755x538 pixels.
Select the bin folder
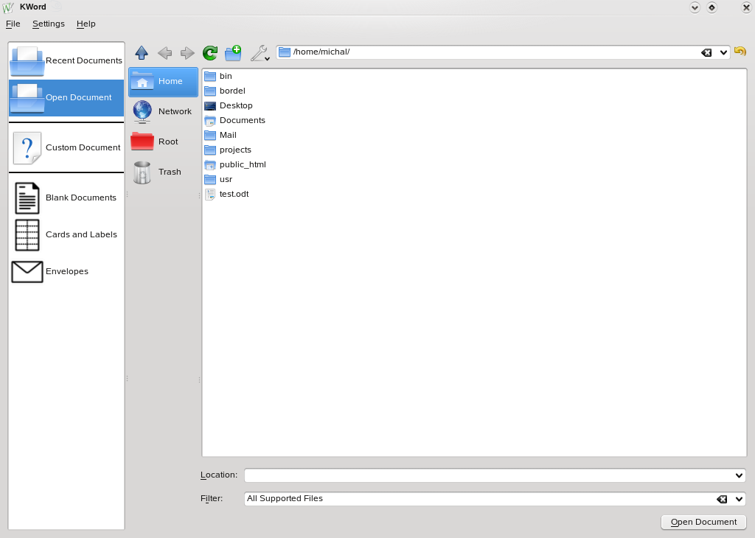pos(218,76)
